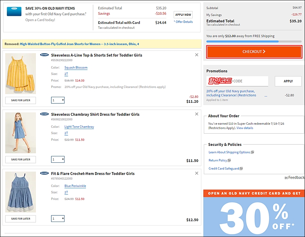Save the yellow A-Line Top set for later

[x=20, y=100]
